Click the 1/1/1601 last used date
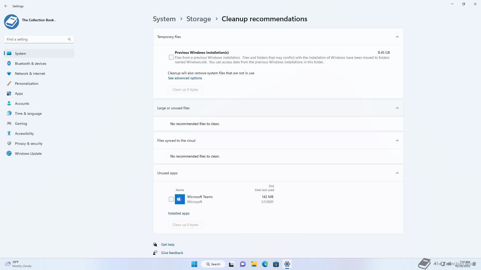 pyautogui.click(x=267, y=202)
